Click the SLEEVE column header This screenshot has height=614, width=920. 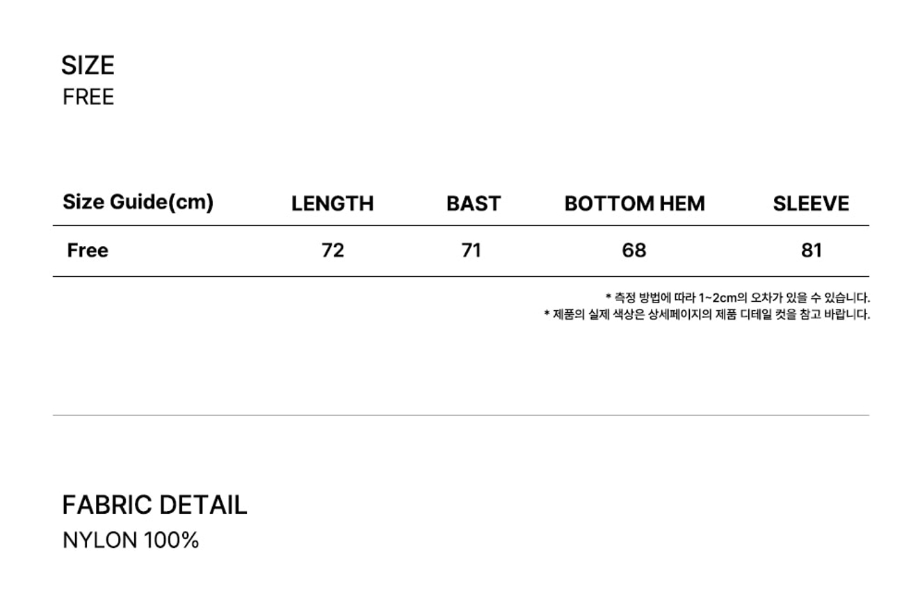tap(811, 204)
